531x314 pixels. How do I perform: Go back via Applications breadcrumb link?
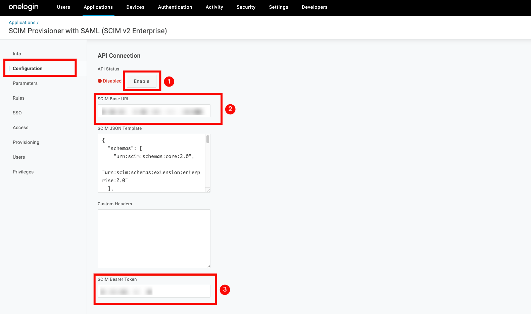22,22
